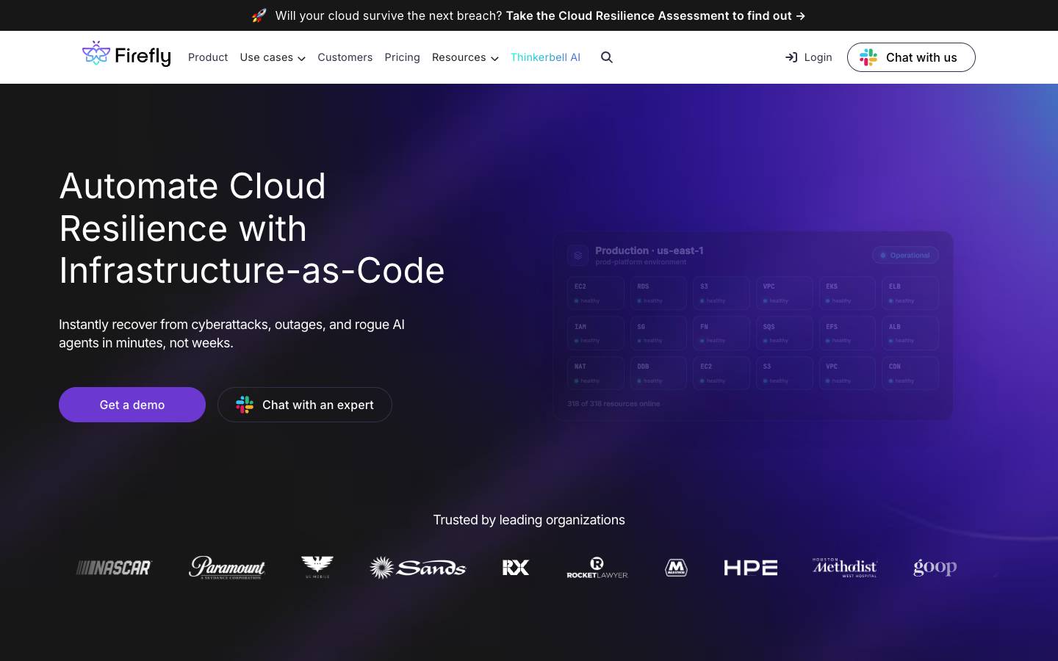Open the Pricing page
The image size is (1058, 661).
402,57
